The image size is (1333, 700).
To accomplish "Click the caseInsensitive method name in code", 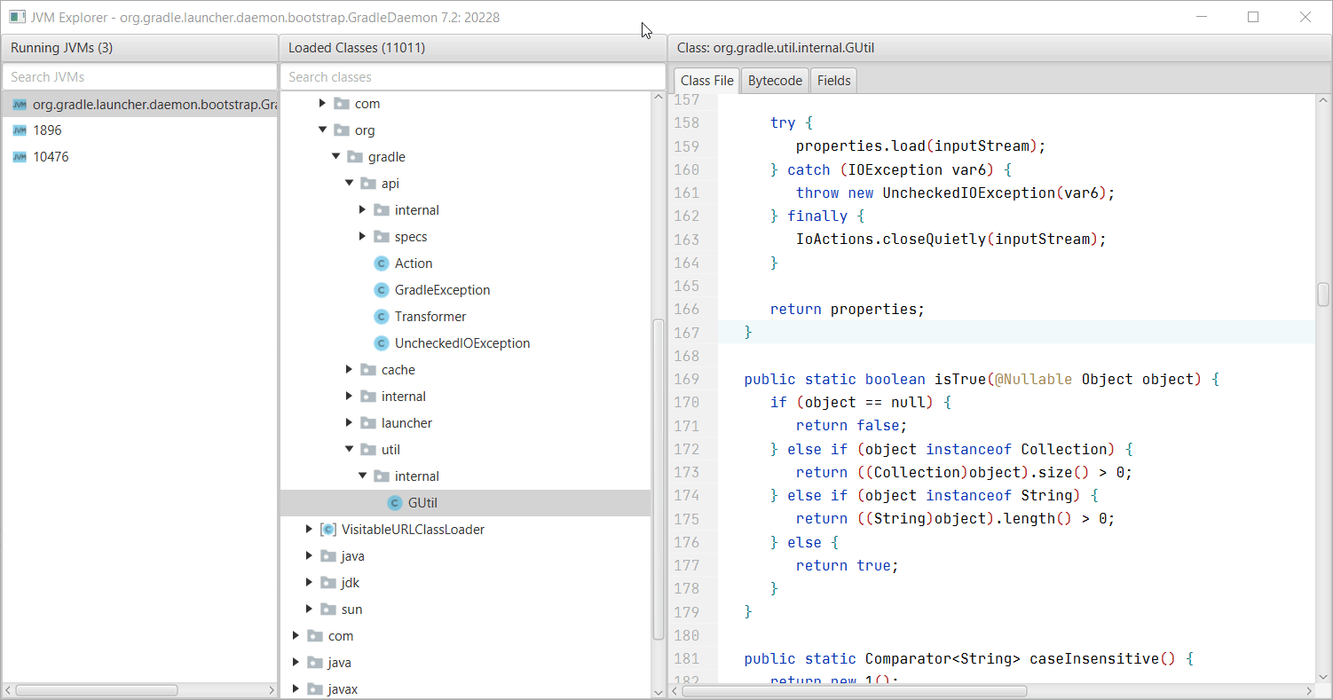I will pos(1094,658).
